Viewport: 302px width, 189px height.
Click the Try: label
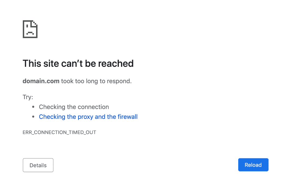(28, 97)
